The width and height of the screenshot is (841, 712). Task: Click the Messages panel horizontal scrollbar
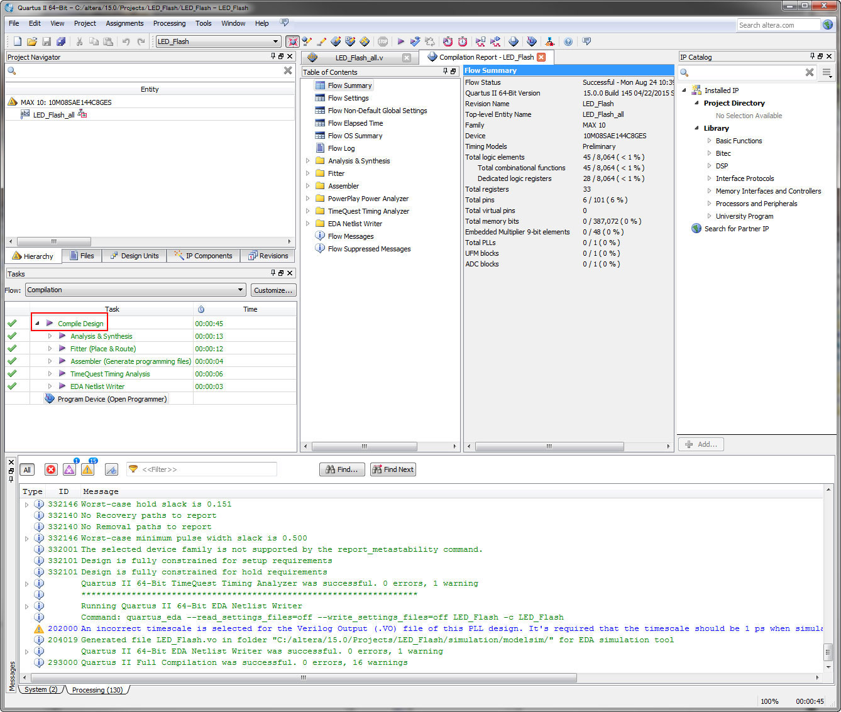pyautogui.click(x=303, y=677)
